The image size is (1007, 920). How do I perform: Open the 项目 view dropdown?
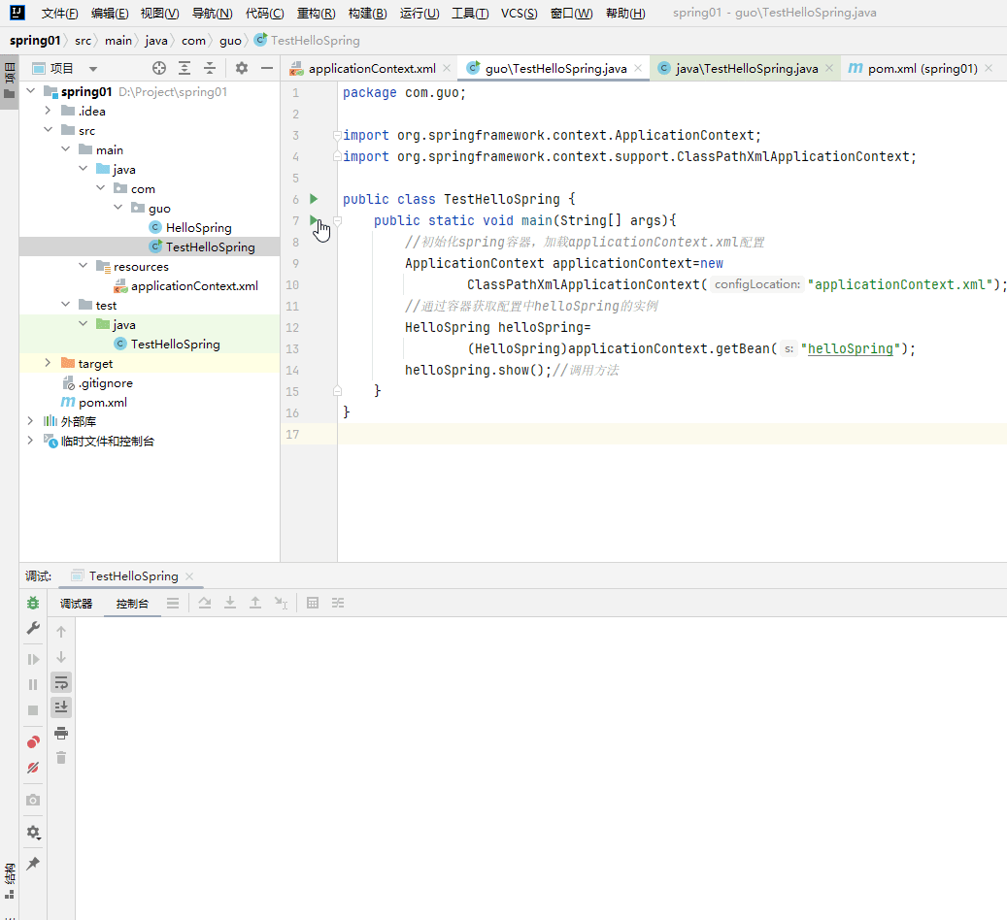[x=93, y=69]
